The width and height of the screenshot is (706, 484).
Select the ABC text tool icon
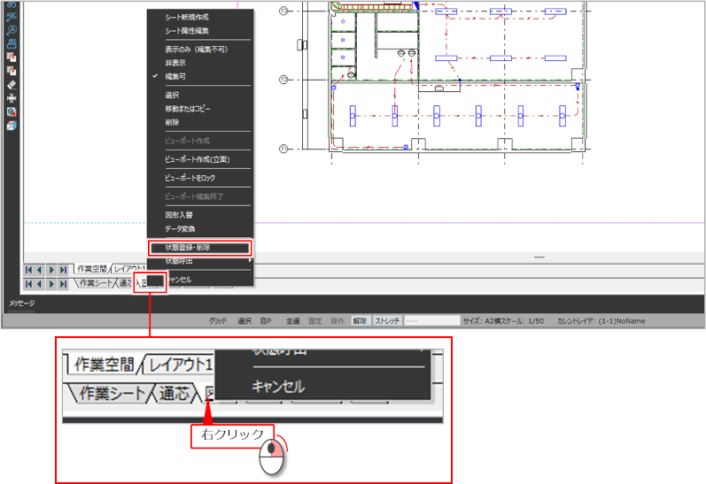[x=12, y=14]
